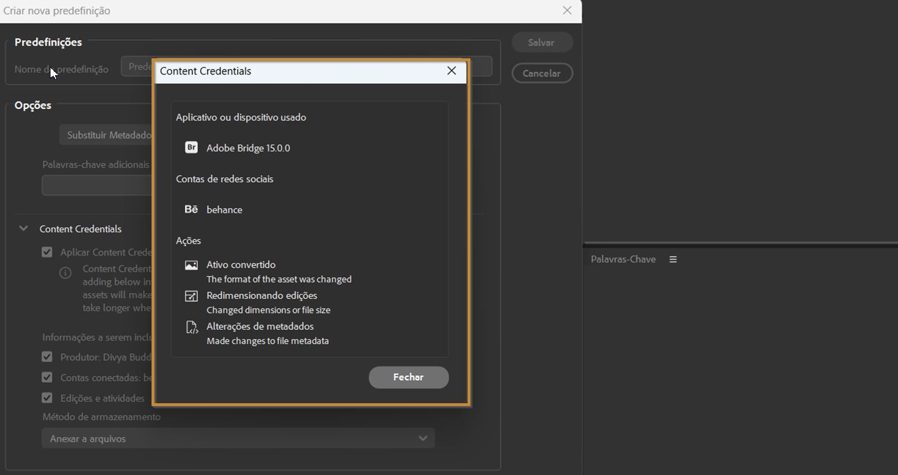Click the Content Credentials section title
The height and width of the screenshot is (475, 898).
80,229
